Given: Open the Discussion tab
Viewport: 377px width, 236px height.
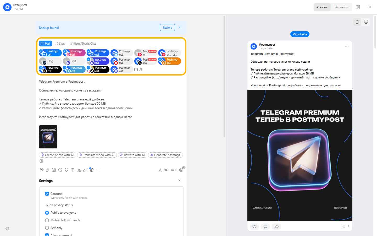Looking at the screenshot, I should click(342, 7).
